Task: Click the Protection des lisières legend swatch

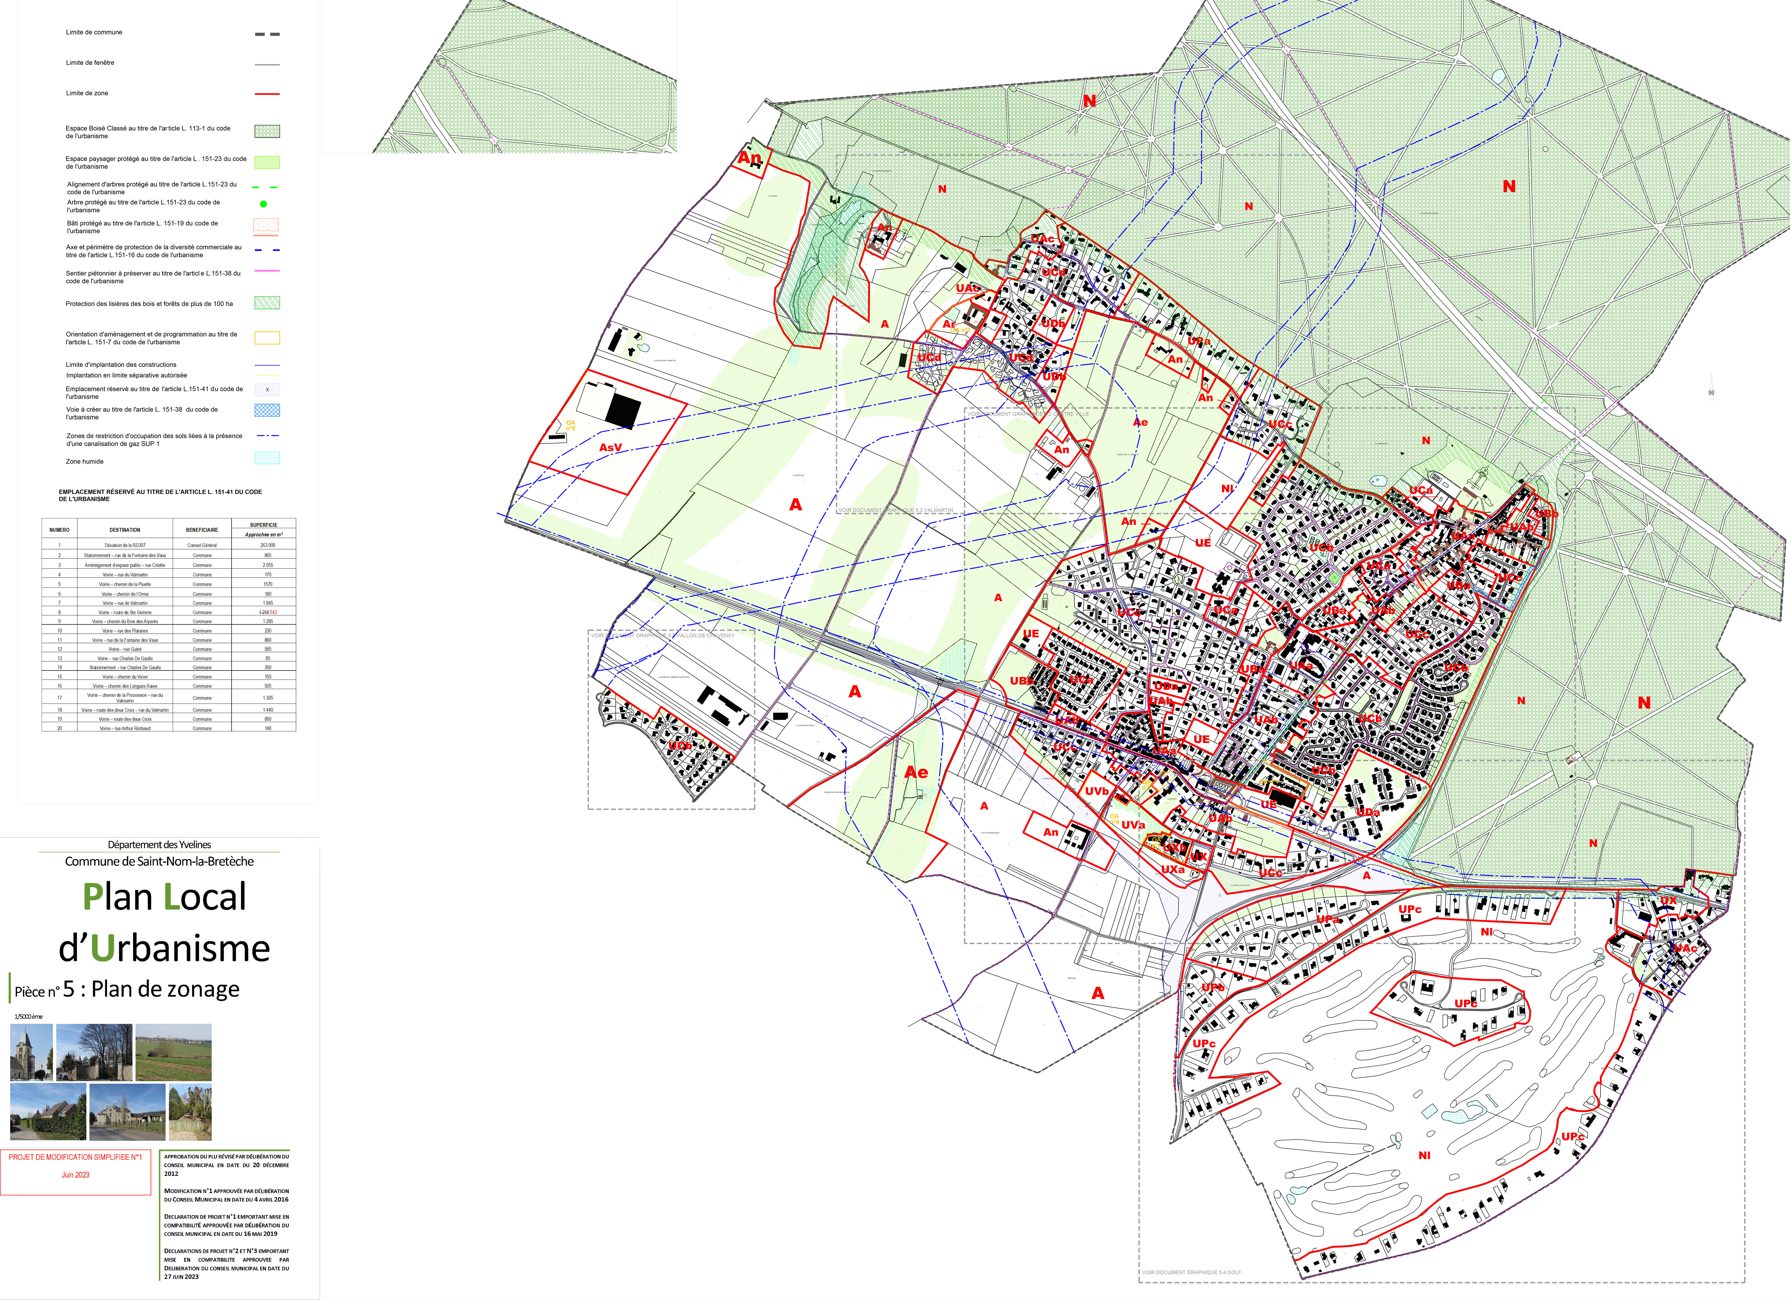Action: click(267, 303)
